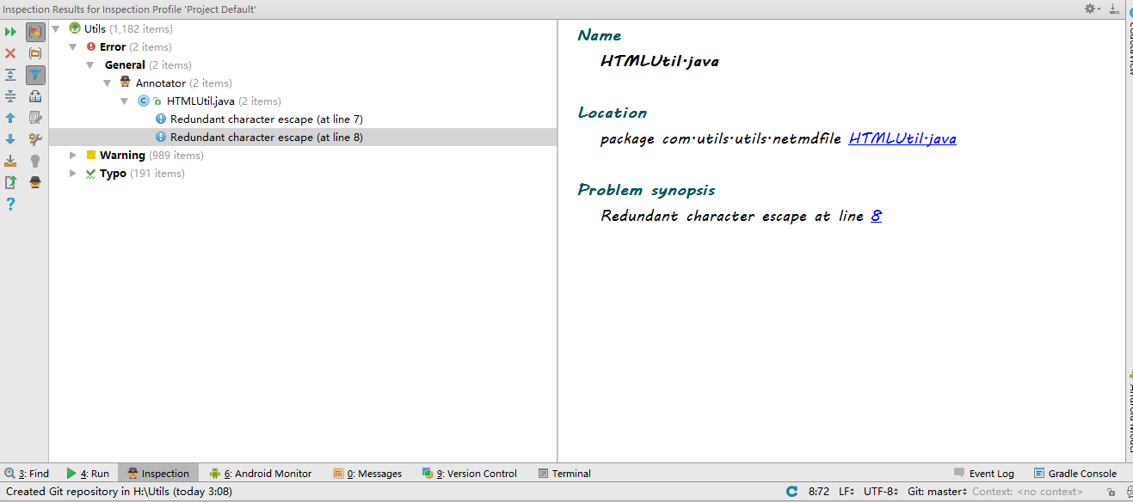Collapse the HTMLUtil.java node
This screenshot has width=1133, height=502.
(x=125, y=101)
